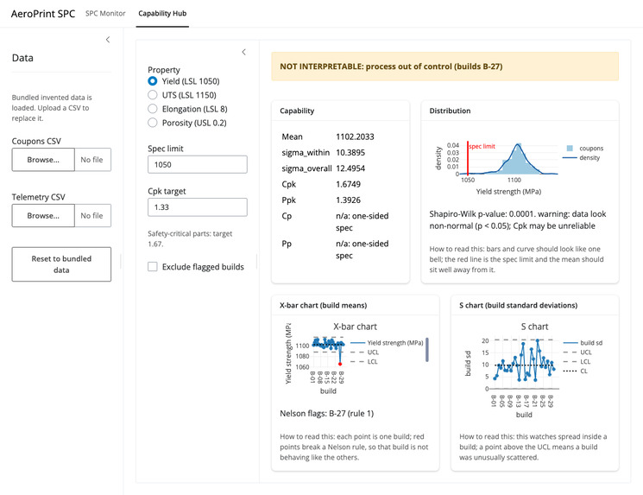Select the Ppk value 1.3926
The image size is (643, 495).
coord(348,200)
